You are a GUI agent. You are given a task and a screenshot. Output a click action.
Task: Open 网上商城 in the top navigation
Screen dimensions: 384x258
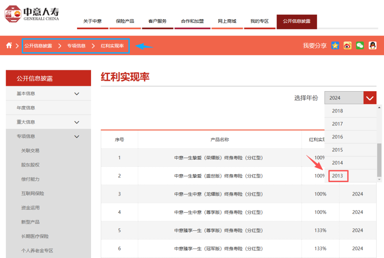pyautogui.click(x=227, y=21)
